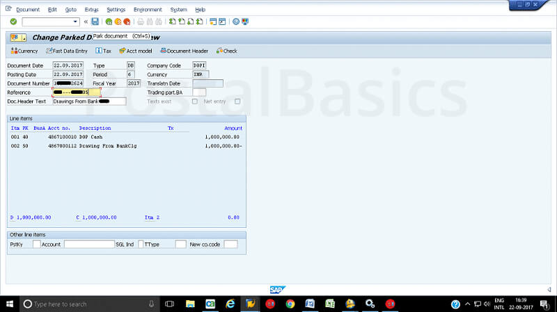Click the Account field in Other line items
This screenshot has width=557, height=312.
coord(89,245)
